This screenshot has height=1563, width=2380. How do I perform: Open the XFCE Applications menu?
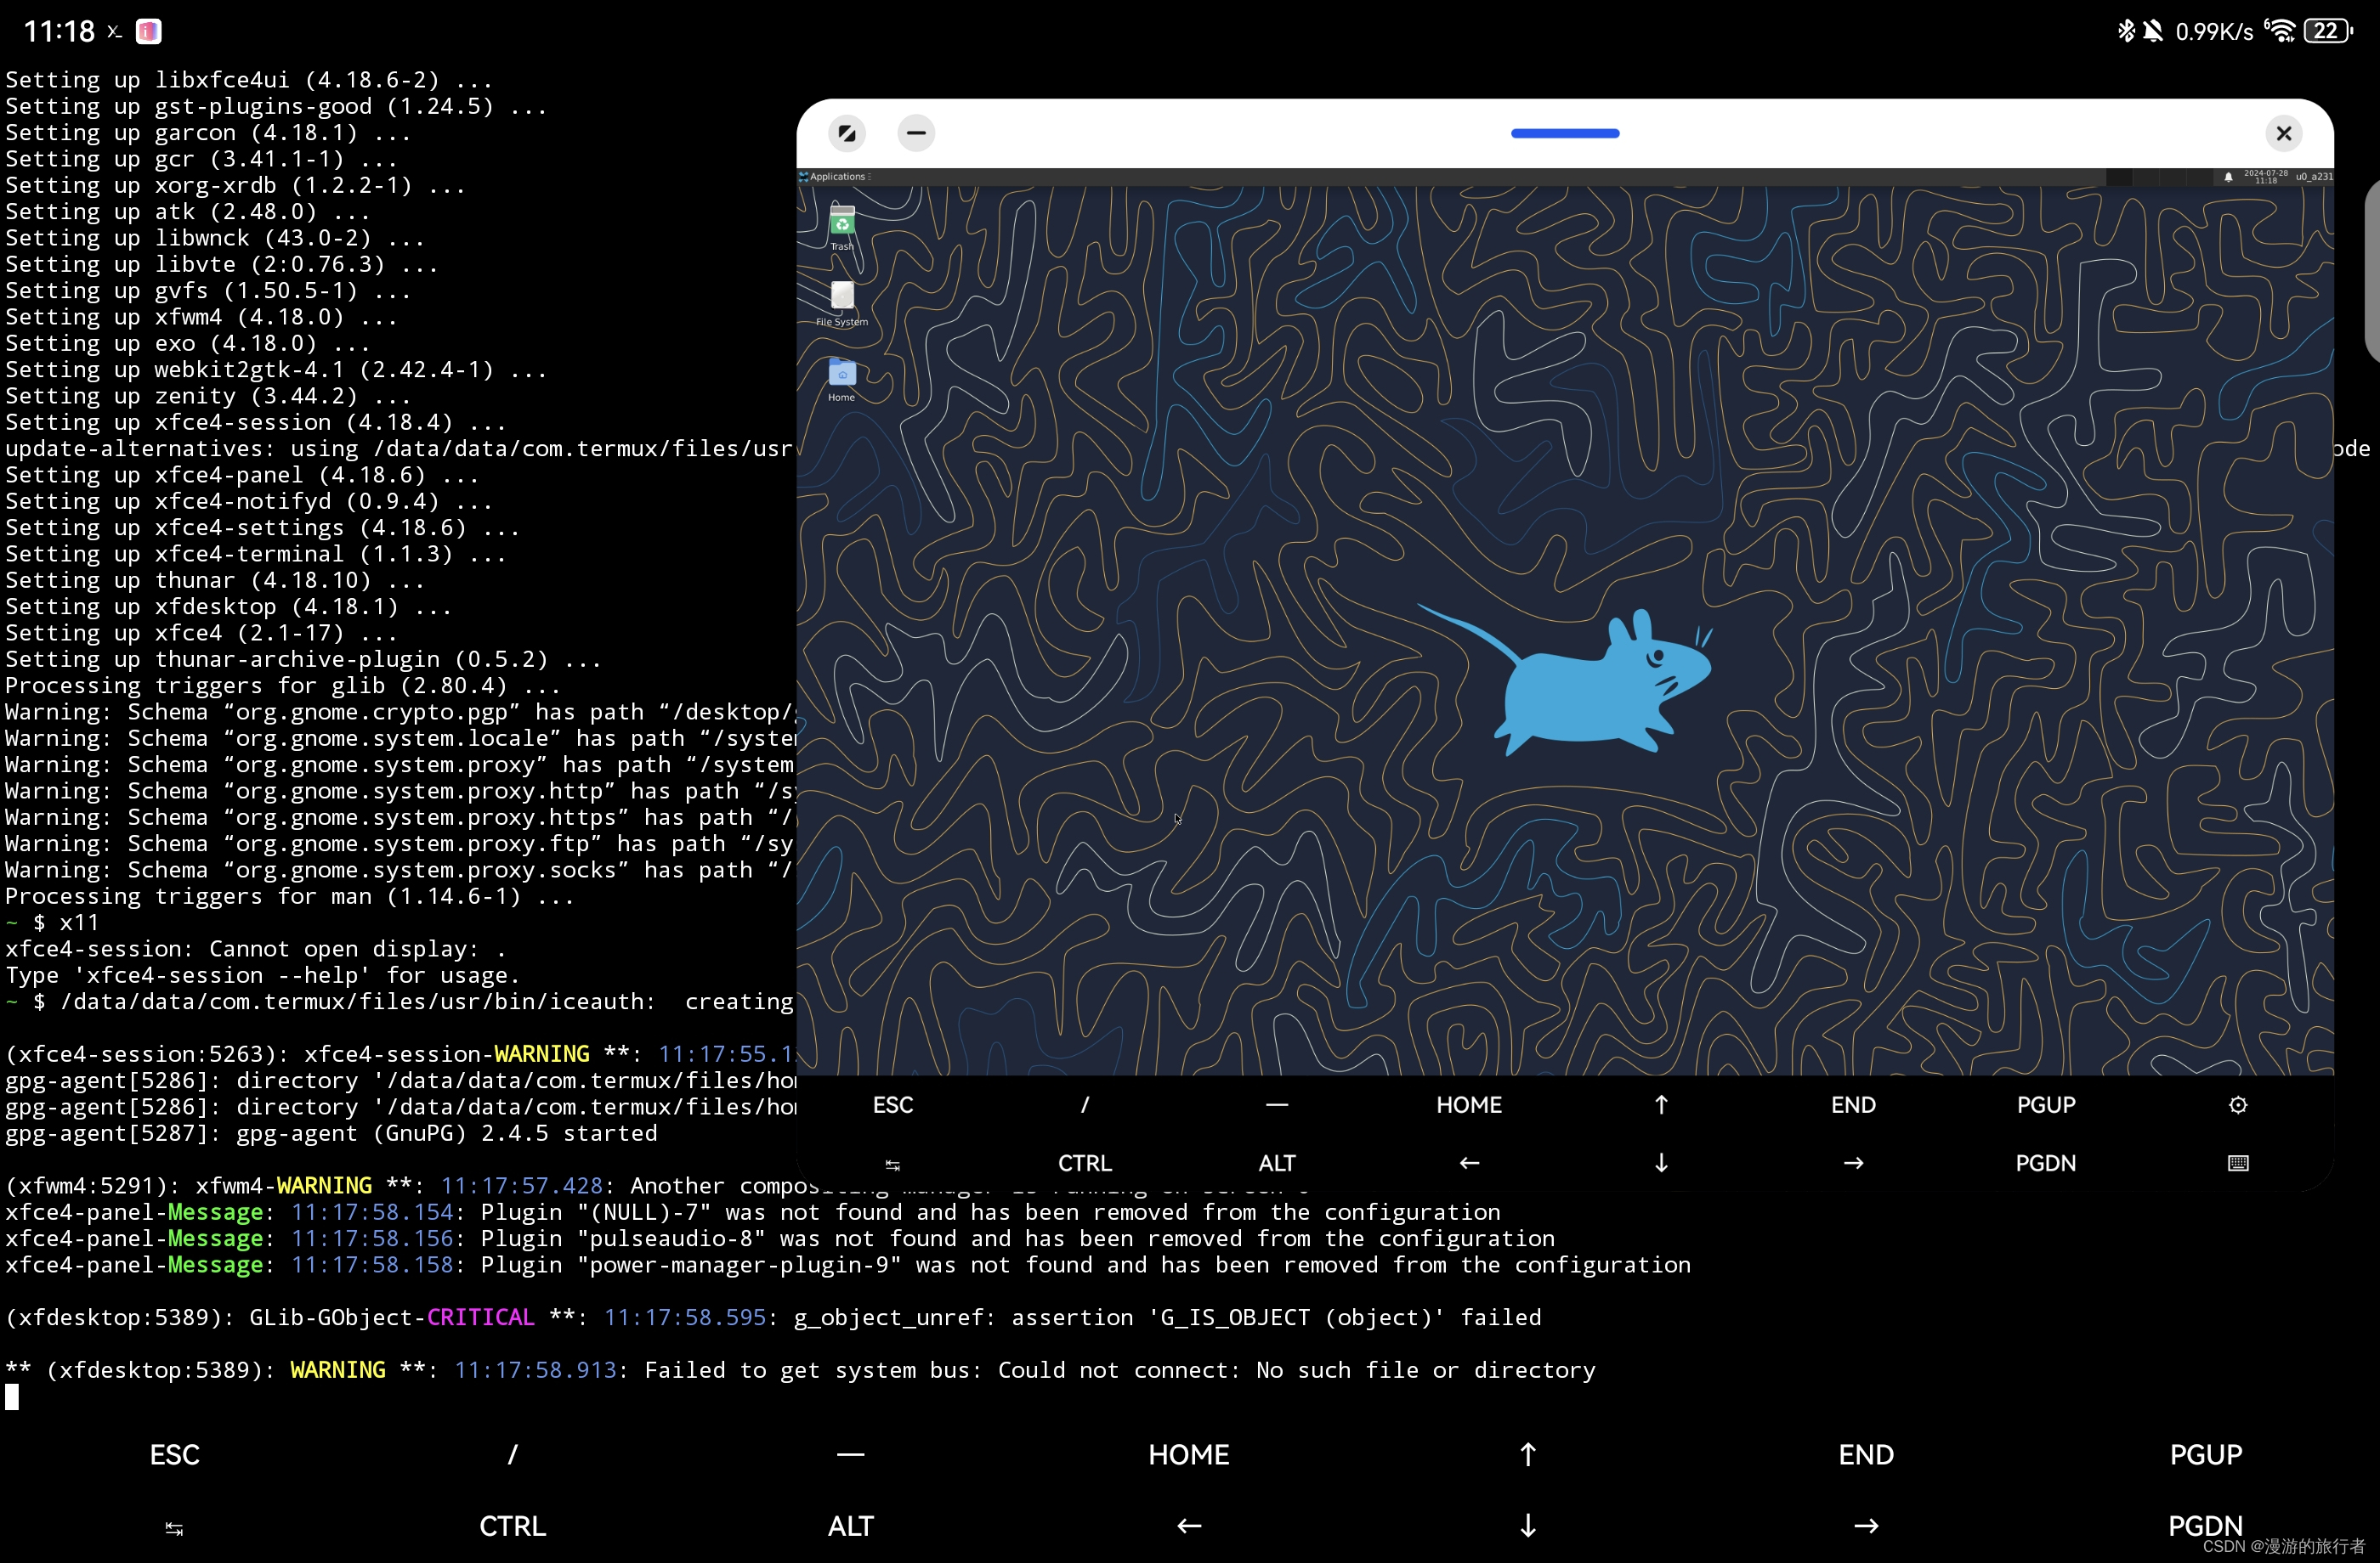pos(833,177)
